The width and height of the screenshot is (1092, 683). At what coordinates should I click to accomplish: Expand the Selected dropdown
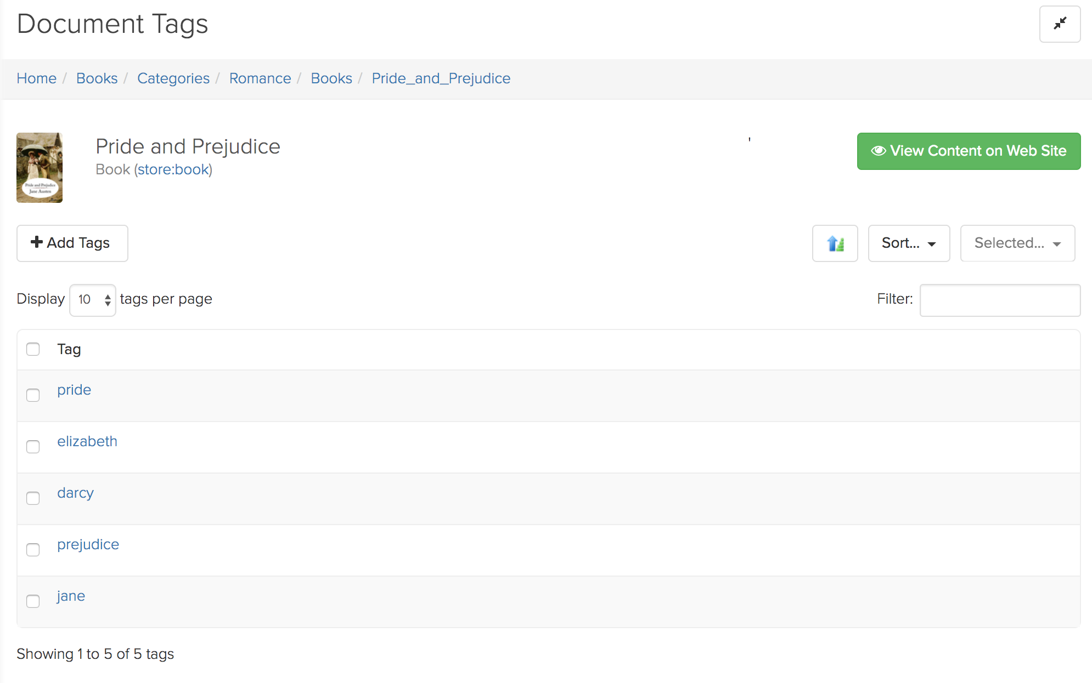tap(1017, 243)
